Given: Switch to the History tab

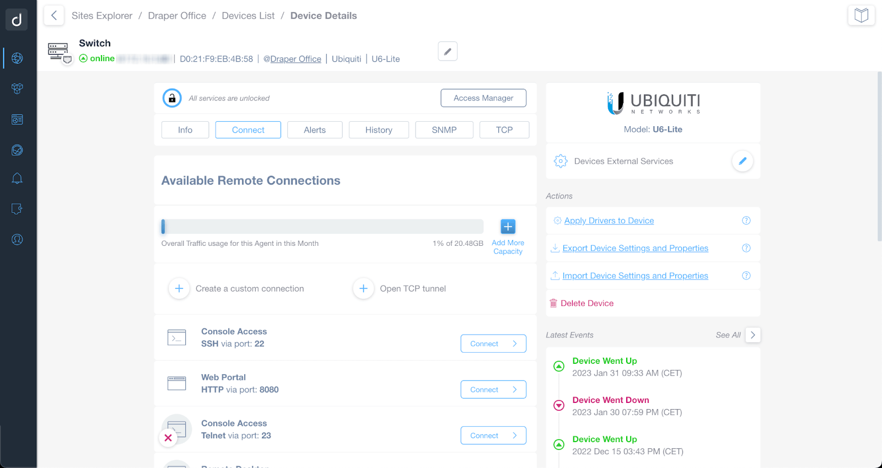Looking at the screenshot, I should [x=379, y=130].
